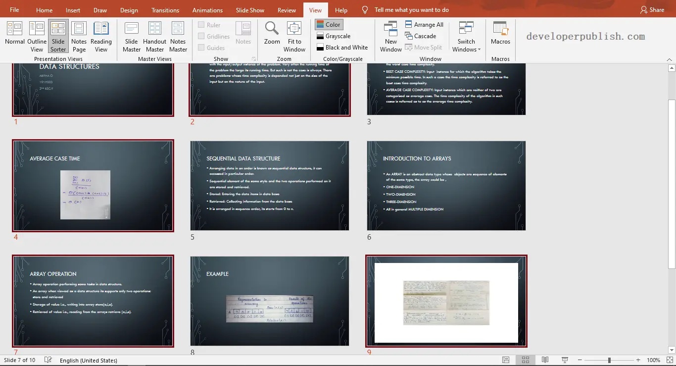
Task: Open the Share pane
Action: 652,9
